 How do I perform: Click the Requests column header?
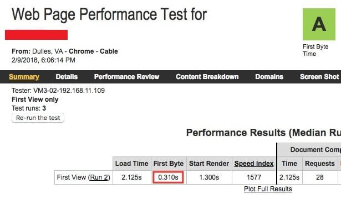[320, 164]
